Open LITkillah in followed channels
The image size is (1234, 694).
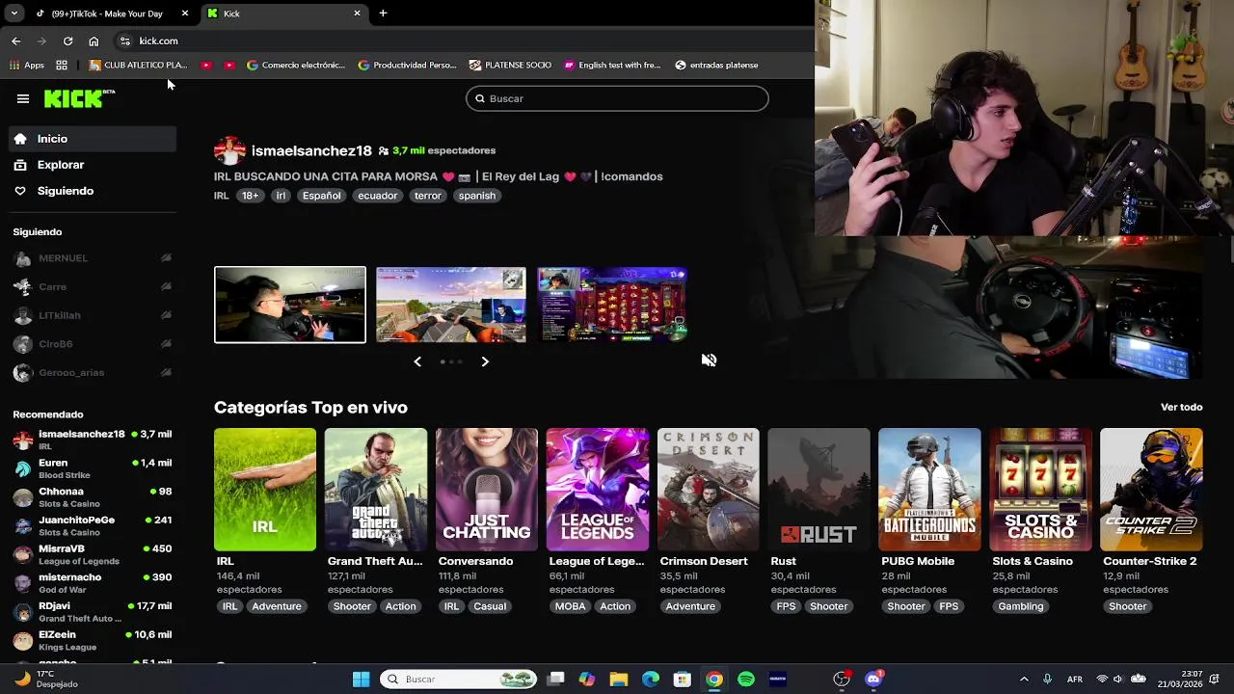94,315
